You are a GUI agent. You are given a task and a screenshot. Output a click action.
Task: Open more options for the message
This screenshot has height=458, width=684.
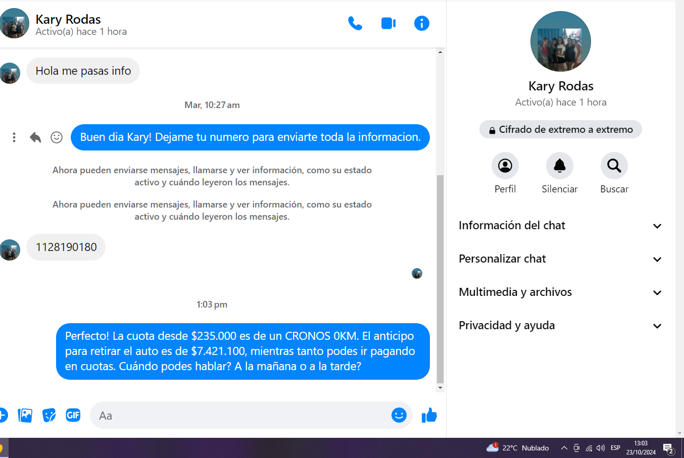(x=14, y=137)
